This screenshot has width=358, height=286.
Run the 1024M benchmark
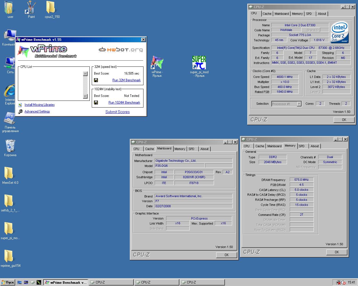pos(124,103)
